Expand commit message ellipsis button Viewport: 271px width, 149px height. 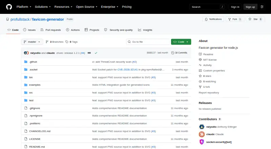(89, 53)
